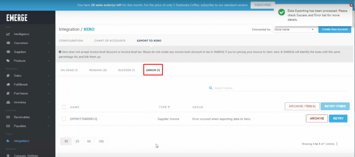Switch to the Chart of Accounts tab
Screen dimensions: 355x157
tap(110, 41)
